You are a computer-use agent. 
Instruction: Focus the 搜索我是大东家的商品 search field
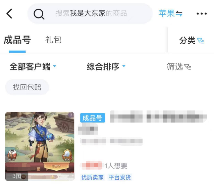coord(90,13)
